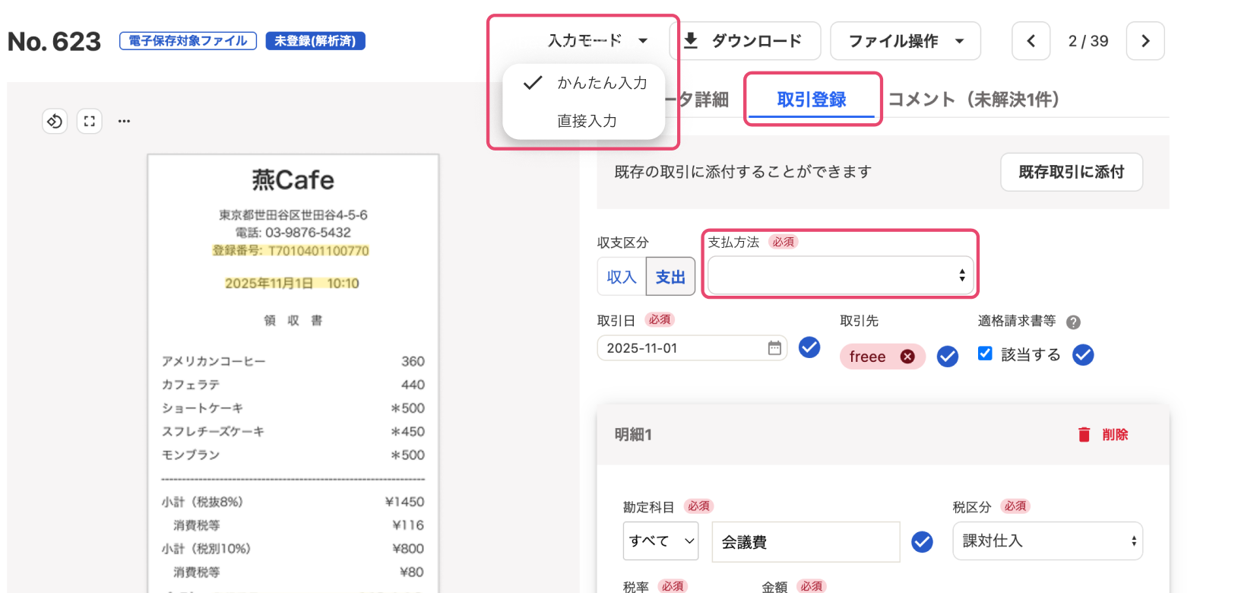Select 収入 in 収支区分
Screen dimensions: 1257x593
click(x=622, y=277)
